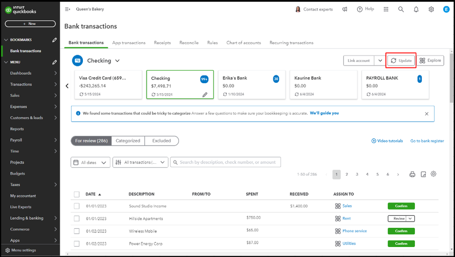Click the export icon beside the printer
Screen dimensions: 455x257
coord(423,174)
